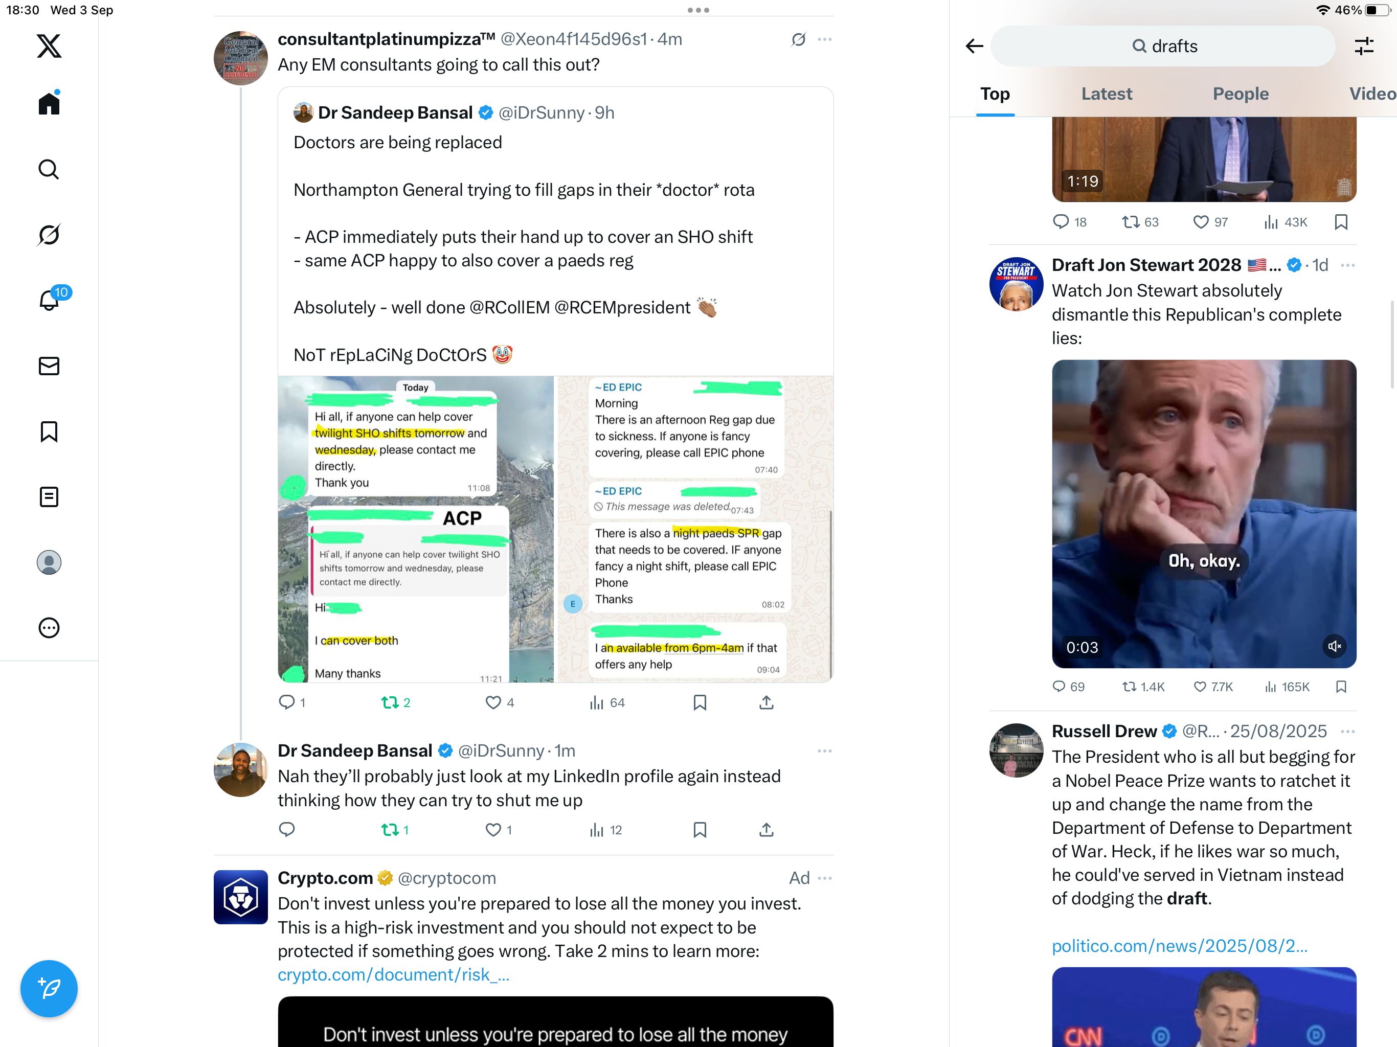
Task: Open more options on Russell Drew's post
Action: click(x=1347, y=731)
